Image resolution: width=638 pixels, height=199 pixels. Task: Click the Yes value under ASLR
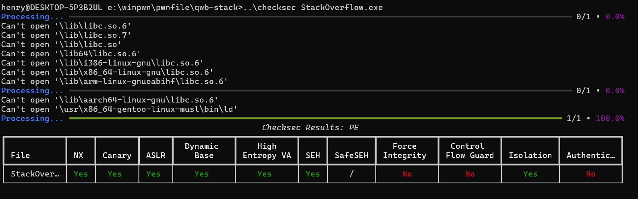pos(153,174)
